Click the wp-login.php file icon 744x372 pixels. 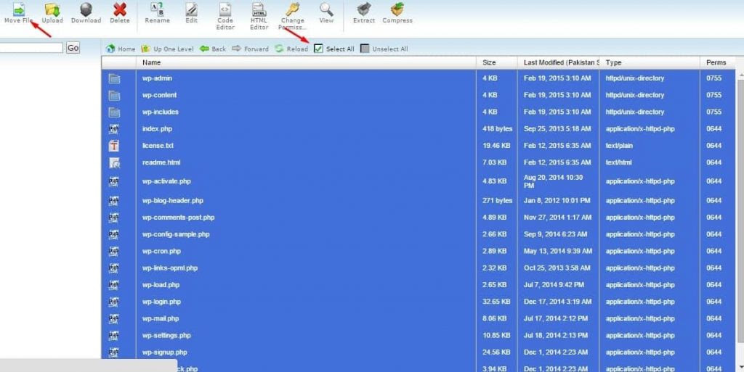(x=114, y=302)
